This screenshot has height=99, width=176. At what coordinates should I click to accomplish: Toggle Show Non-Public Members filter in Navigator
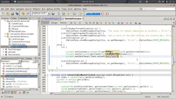click(12, 93)
